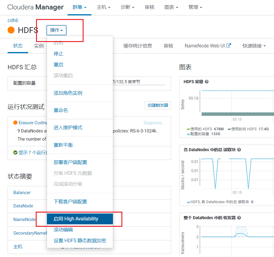
Task: Open the 主机 dropdown in top navigation
Action: [104, 7]
